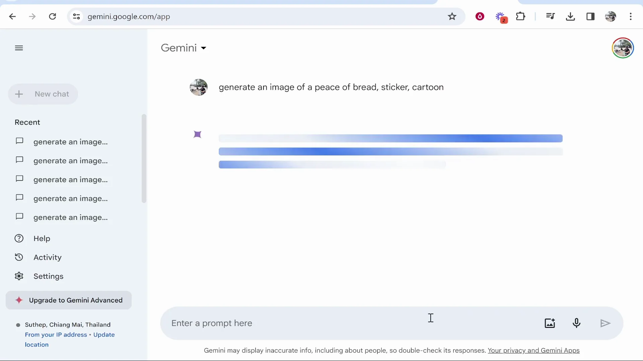Activate voice input with the microphone icon
Image resolution: width=643 pixels, height=361 pixels.
[577, 323]
